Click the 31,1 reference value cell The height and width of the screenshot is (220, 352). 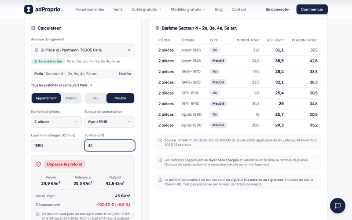pos(279,50)
